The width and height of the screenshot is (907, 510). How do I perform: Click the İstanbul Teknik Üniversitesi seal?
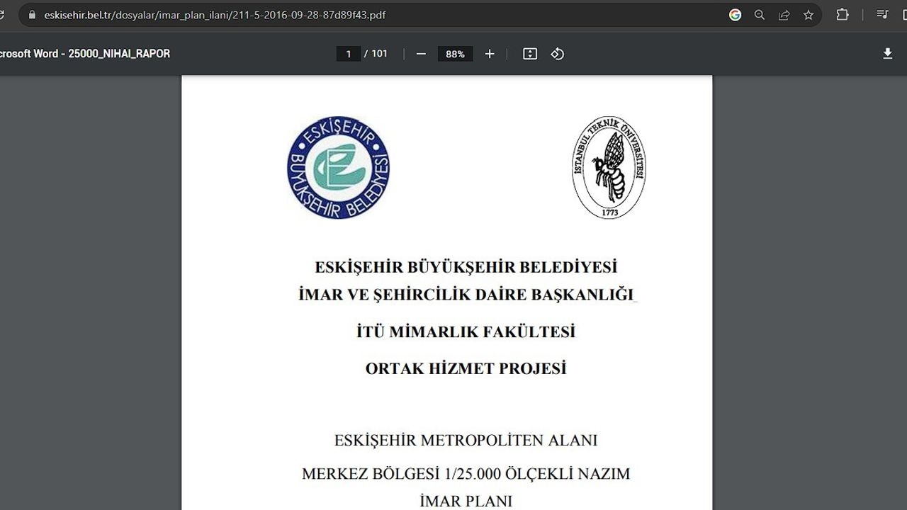click(609, 167)
